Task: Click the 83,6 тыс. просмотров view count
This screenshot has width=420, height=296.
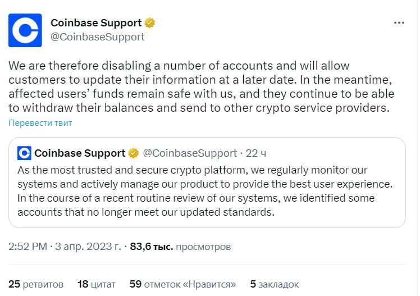Action: (180, 247)
